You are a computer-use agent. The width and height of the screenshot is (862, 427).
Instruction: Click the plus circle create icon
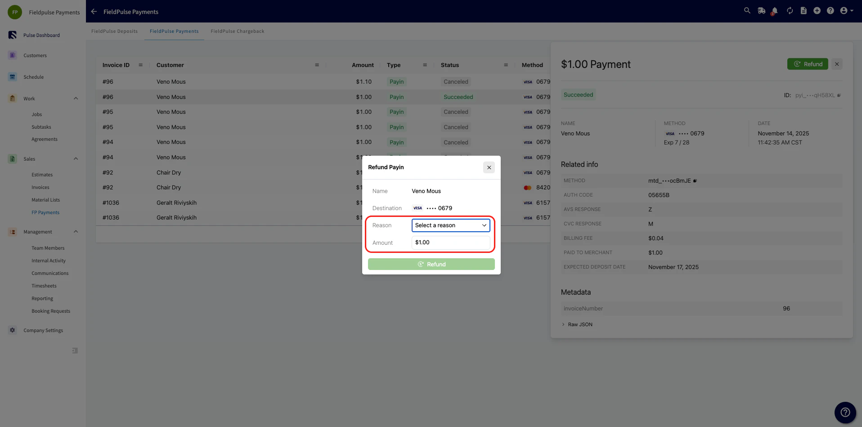(x=817, y=10)
